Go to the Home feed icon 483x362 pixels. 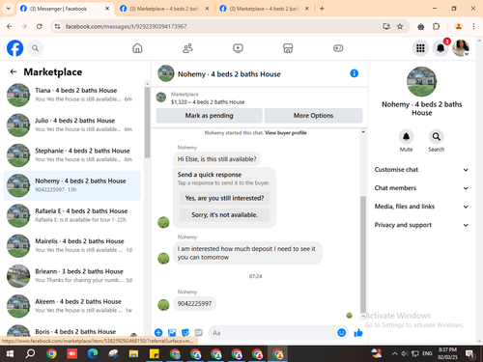pyautogui.click(x=137, y=48)
